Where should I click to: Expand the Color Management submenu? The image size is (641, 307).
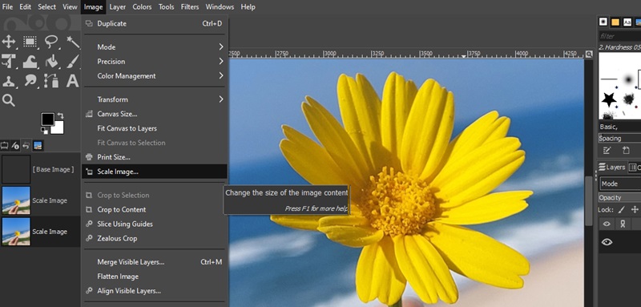tap(155, 75)
